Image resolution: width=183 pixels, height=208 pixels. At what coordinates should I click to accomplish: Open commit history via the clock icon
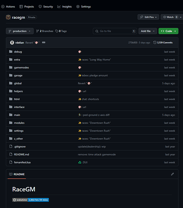(x=155, y=42)
